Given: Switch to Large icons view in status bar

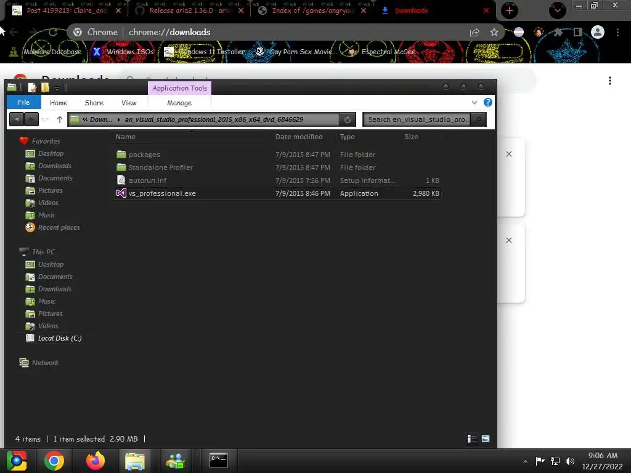Looking at the screenshot, I should pyautogui.click(x=486, y=439).
